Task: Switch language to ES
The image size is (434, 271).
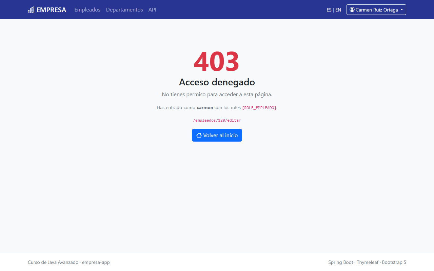Action: (x=329, y=10)
